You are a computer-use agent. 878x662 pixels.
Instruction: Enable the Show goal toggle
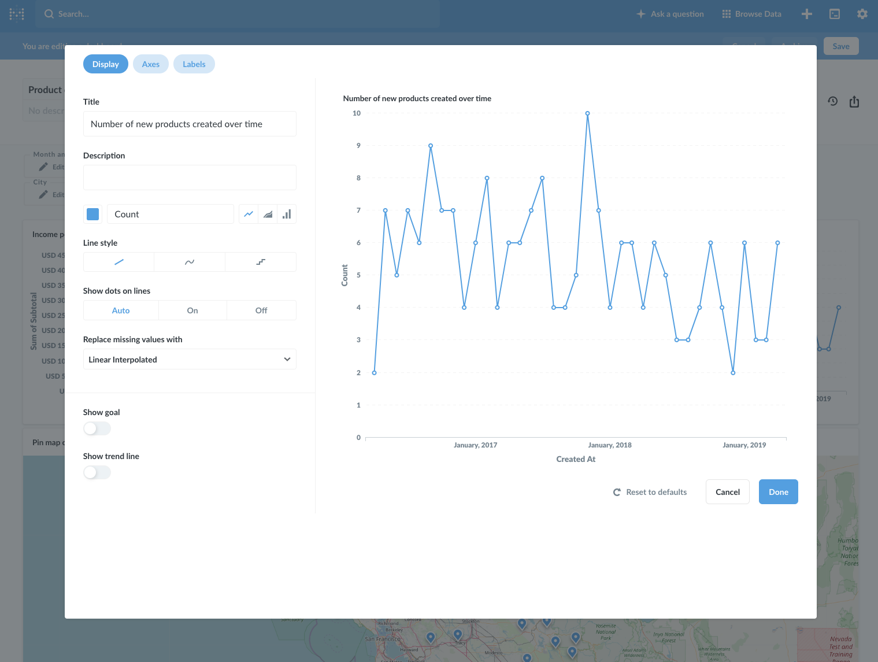tap(97, 428)
